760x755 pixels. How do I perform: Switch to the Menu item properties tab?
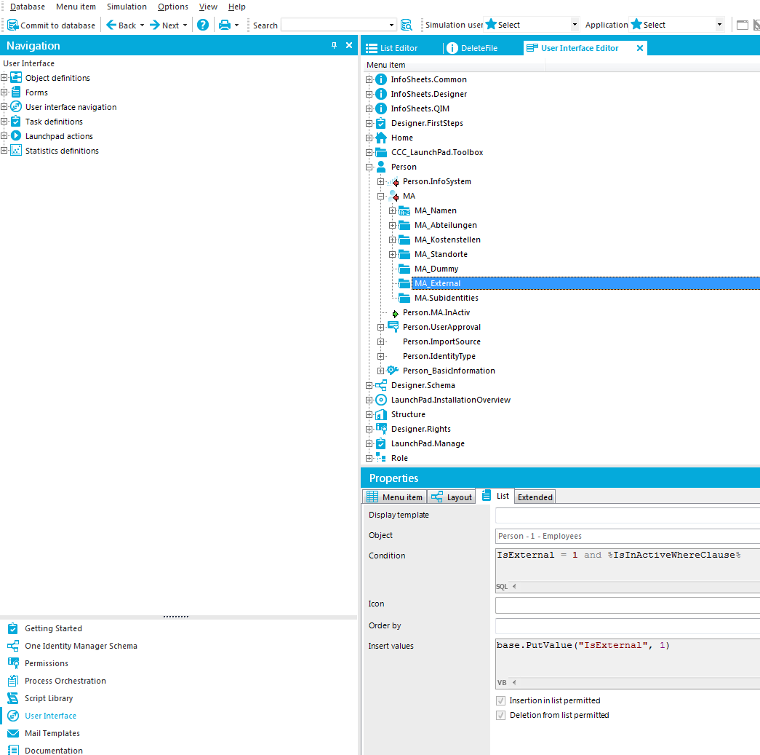pos(394,497)
